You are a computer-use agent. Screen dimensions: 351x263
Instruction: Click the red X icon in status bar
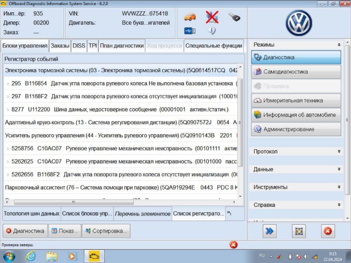coord(233,245)
